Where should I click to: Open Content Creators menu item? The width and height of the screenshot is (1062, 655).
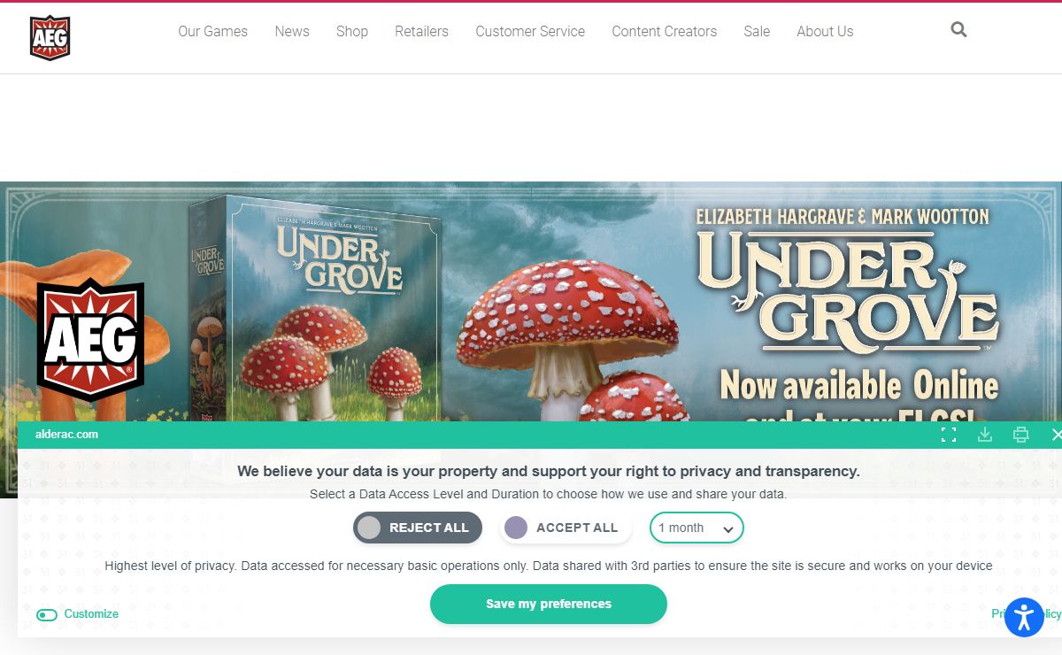pyautogui.click(x=665, y=31)
